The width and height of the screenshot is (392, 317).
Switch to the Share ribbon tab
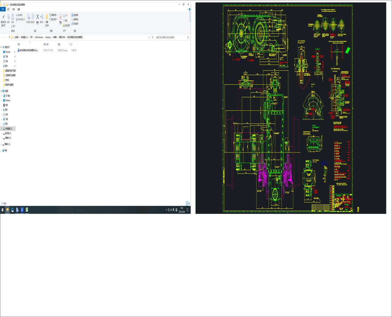point(13,9)
